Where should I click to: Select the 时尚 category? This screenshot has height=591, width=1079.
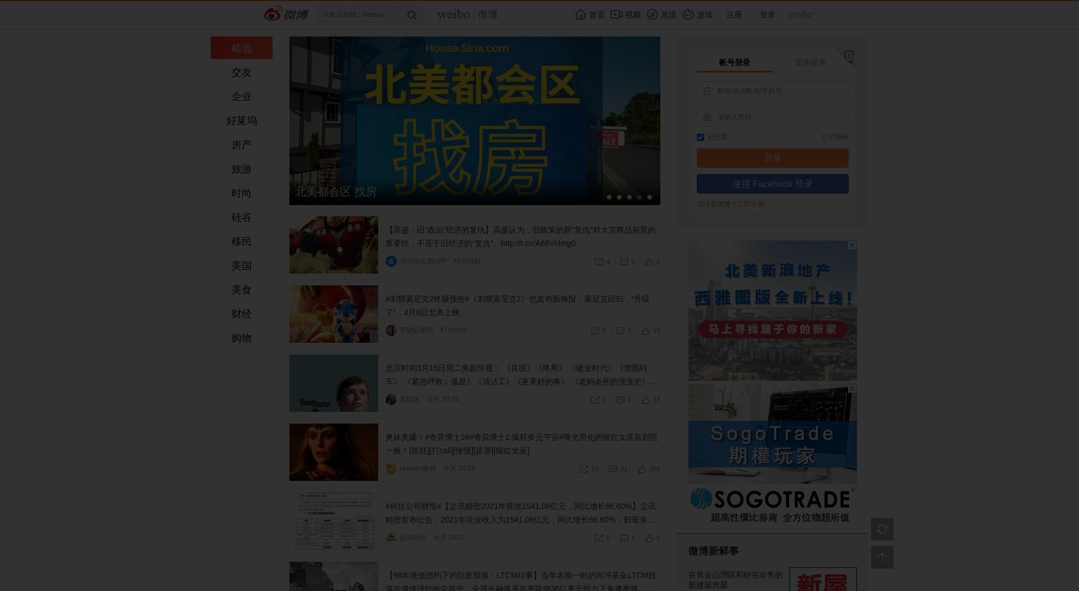[x=242, y=193]
